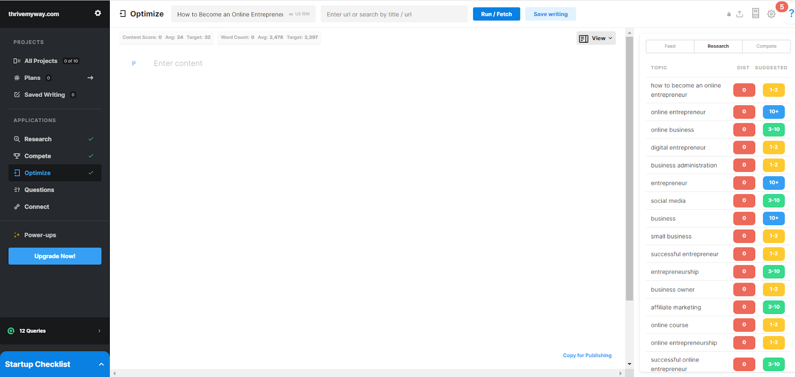This screenshot has width=795, height=377.
Task: Click the Upgrade Now! button
Action: pos(55,256)
